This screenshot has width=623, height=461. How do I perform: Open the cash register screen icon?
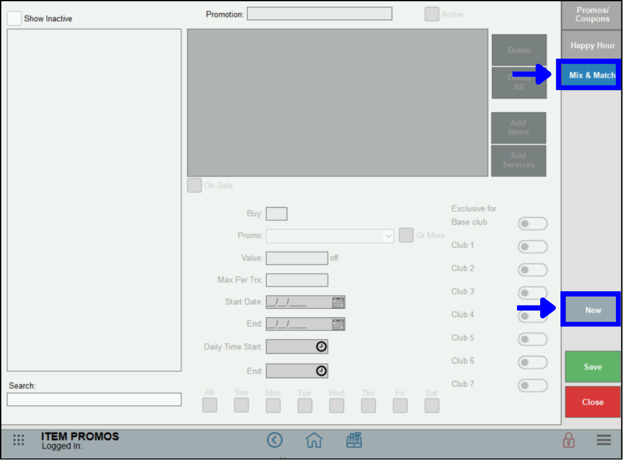coord(354,440)
